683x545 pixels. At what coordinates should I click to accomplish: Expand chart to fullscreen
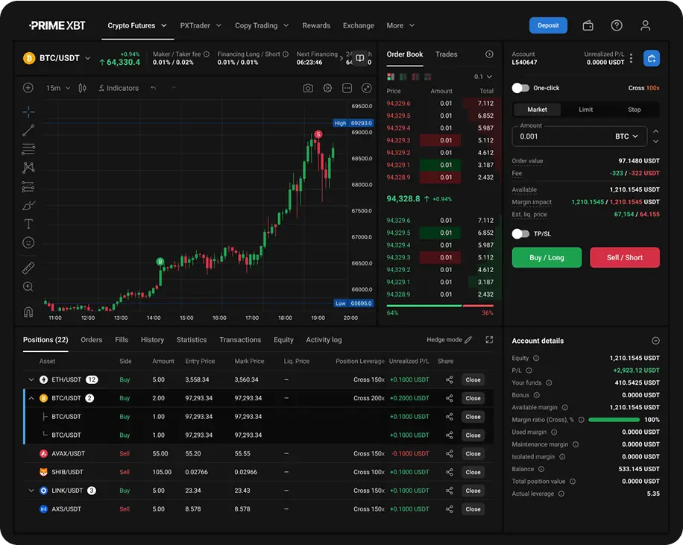coord(367,89)
